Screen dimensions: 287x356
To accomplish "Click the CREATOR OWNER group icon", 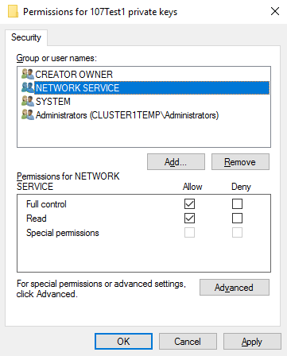I will click(28, 74).
